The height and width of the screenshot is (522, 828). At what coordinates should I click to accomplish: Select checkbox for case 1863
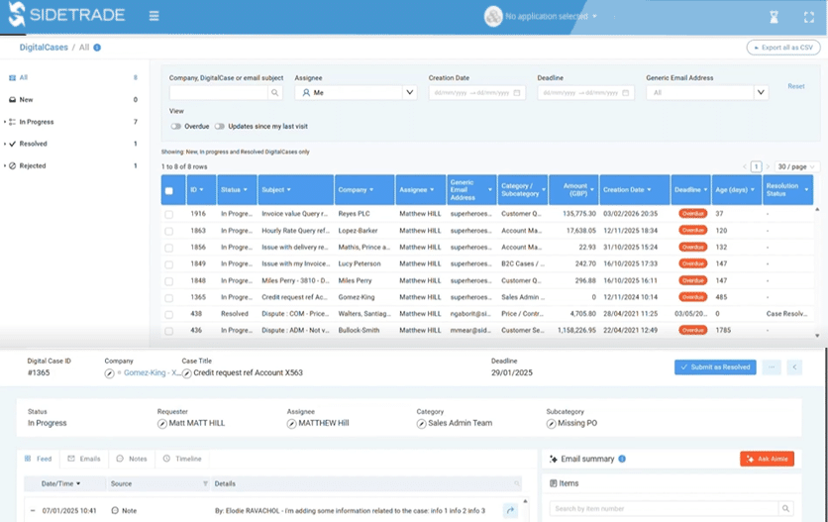[169, 232]
